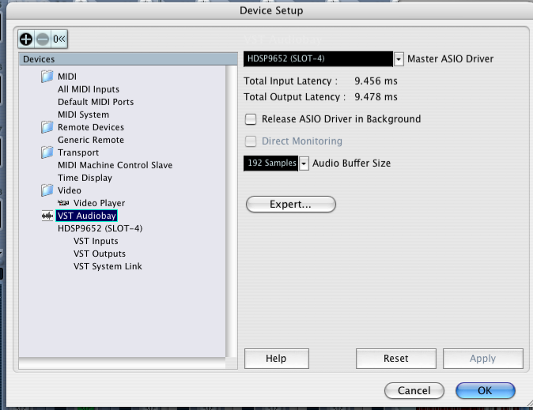Image resolution: width=533 pixels, height=410 pixels.
Task: Click the Total Input Latency value 9.456 ms
Action: pos(376,81)
